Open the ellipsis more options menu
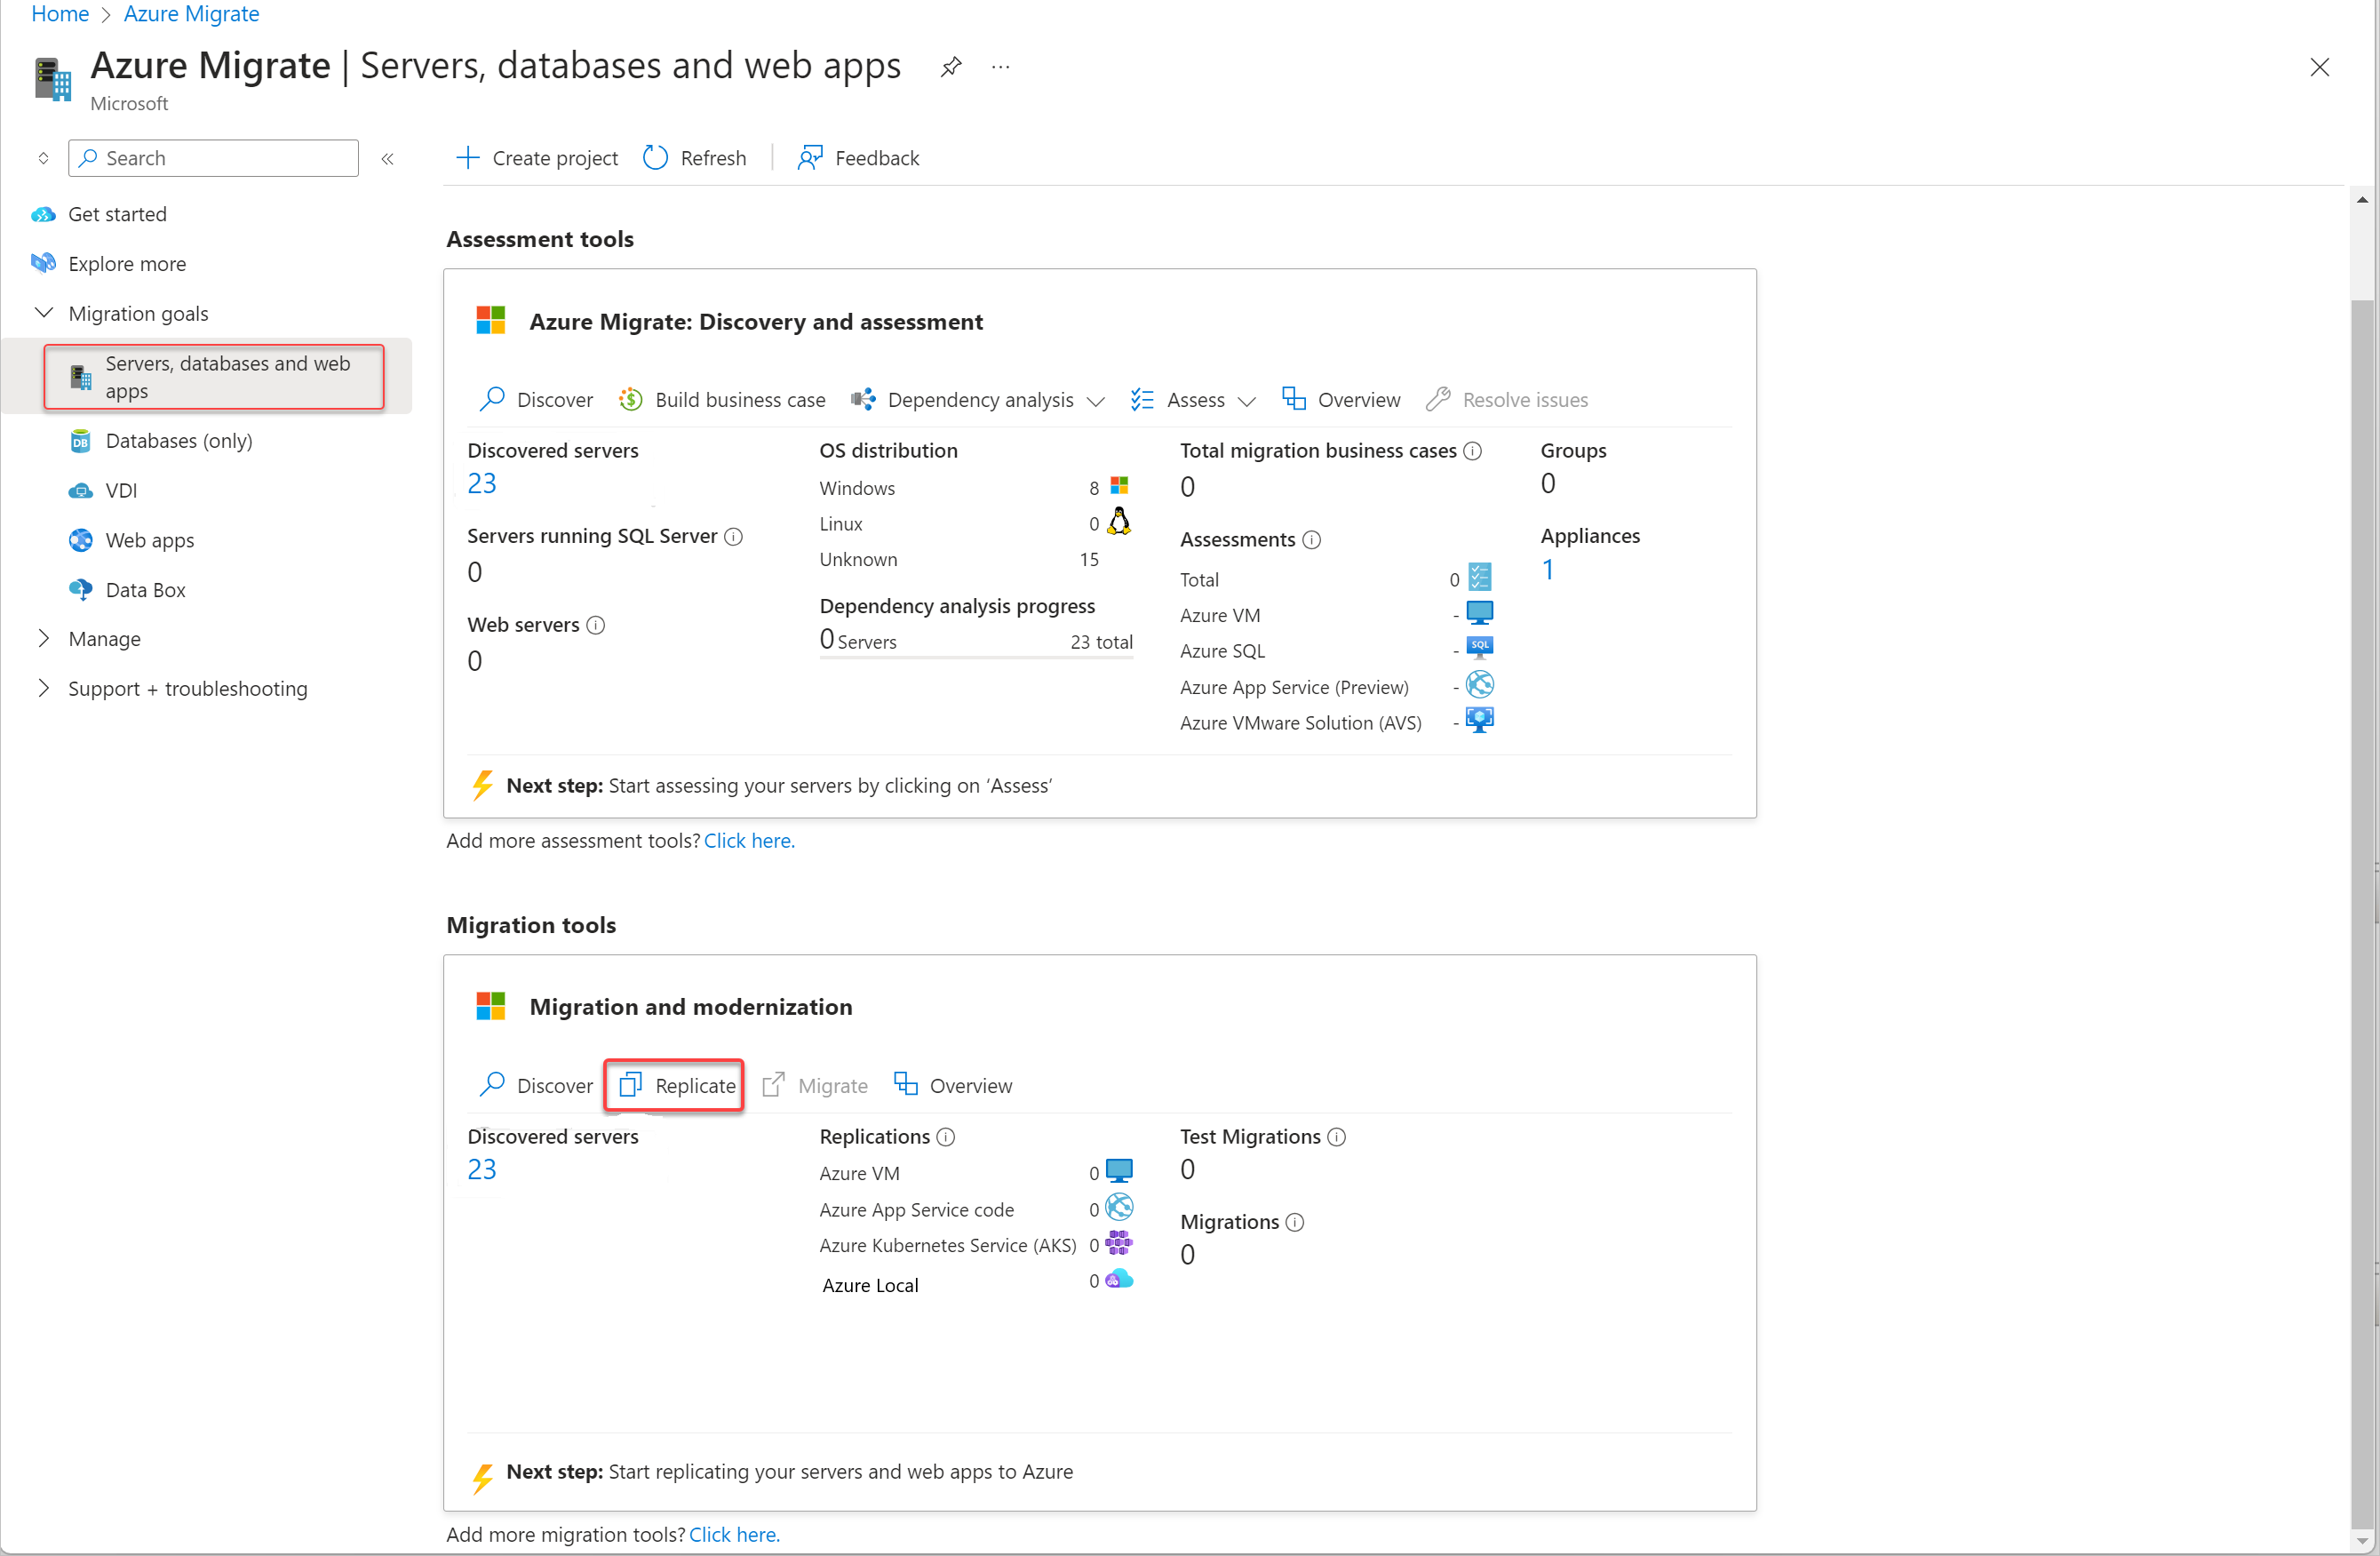The image size is (2380, 1556). point(1000,67)
